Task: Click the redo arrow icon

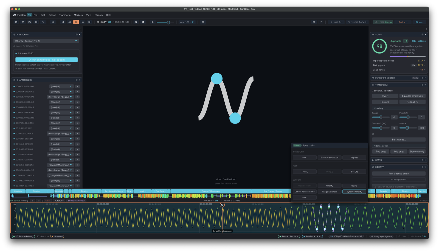Action: tap(320, 22)
